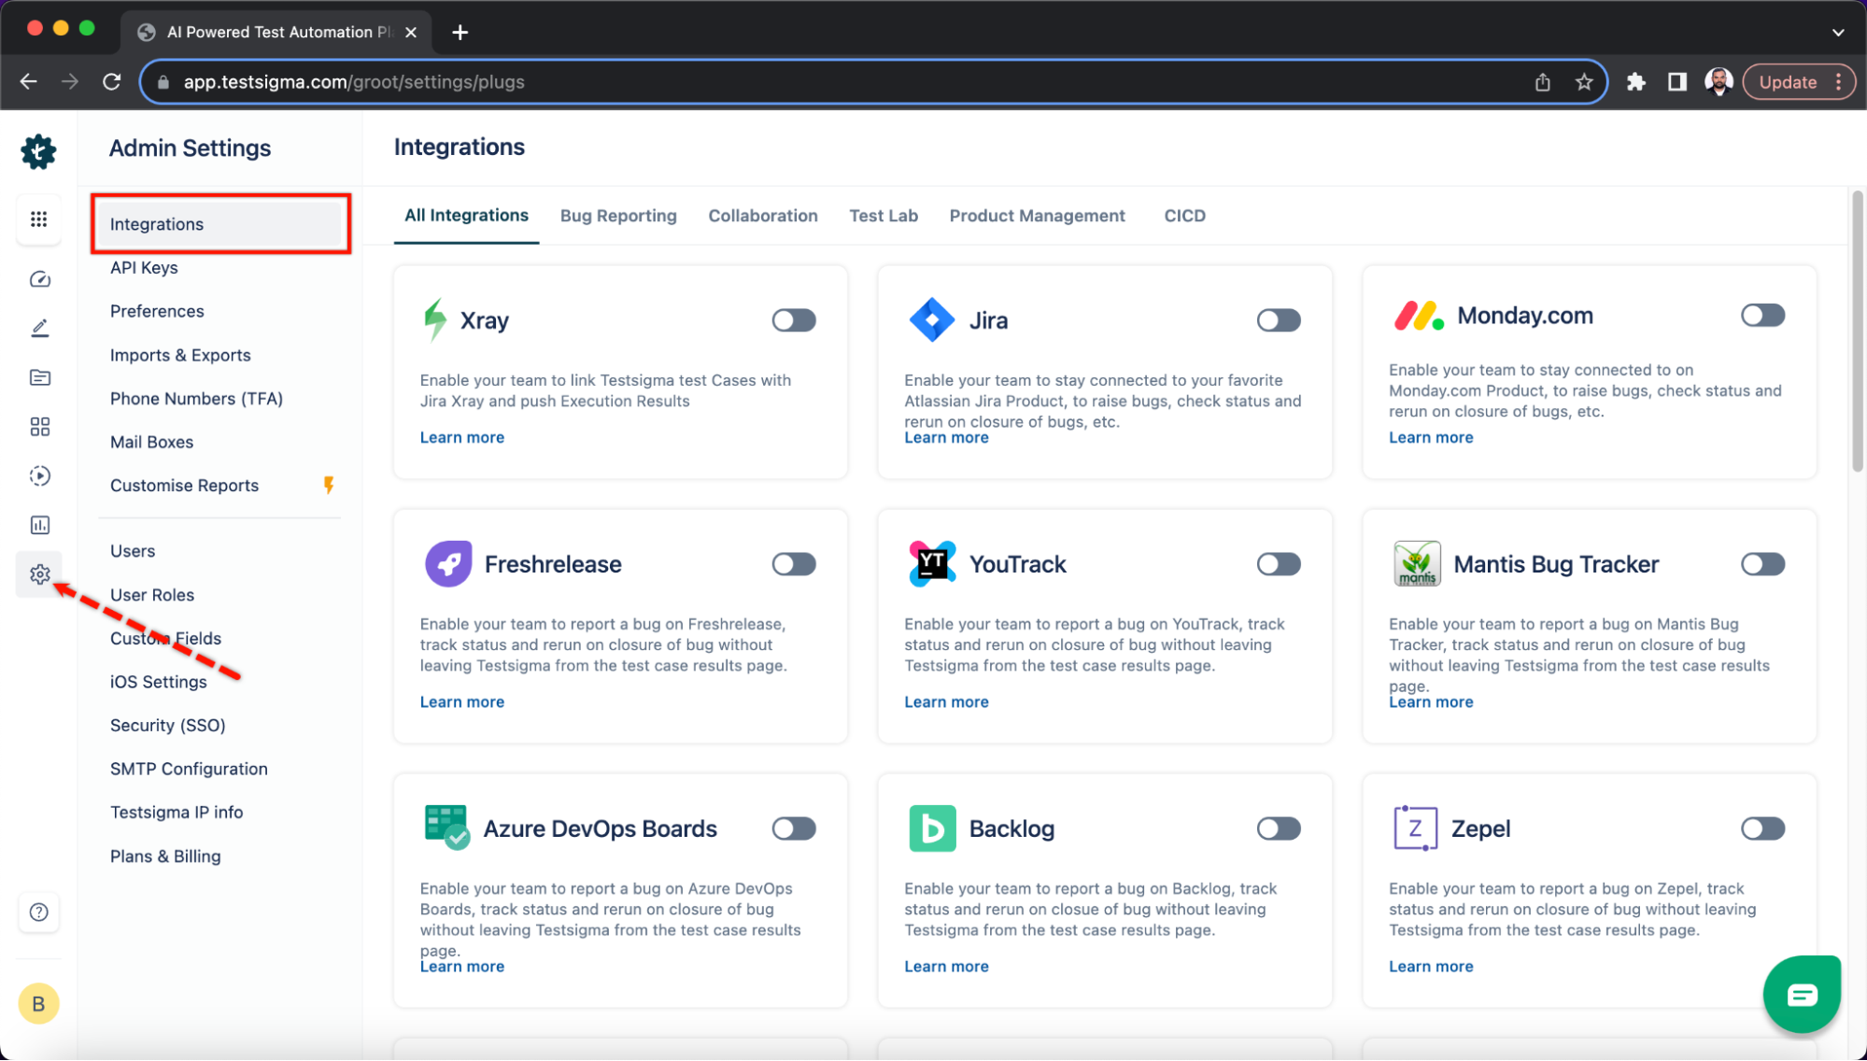Click the Jira logo icon
This screenshot has width=1867, height=1061.
point(931,320)
